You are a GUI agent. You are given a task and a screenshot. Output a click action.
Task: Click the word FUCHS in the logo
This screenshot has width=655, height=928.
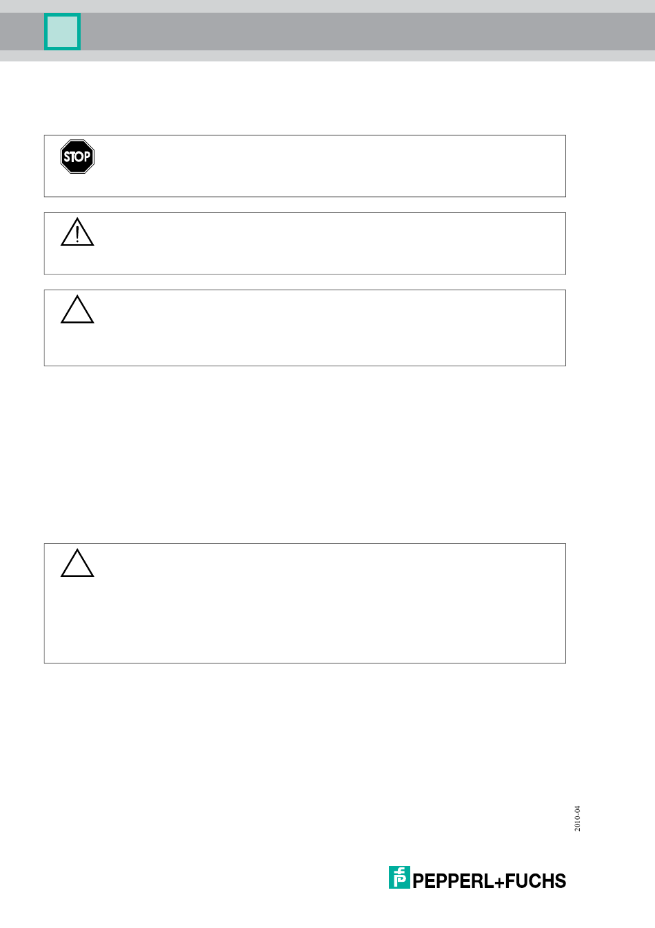(542, 881)
